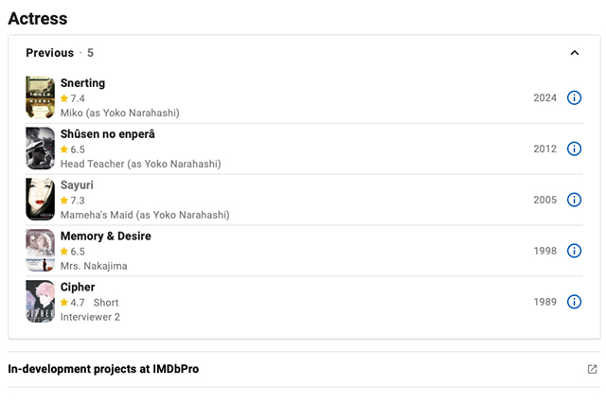Open the Memory & Desire poster thumbnail
Viewport: 606px width, 403px height.
(40, 250)
